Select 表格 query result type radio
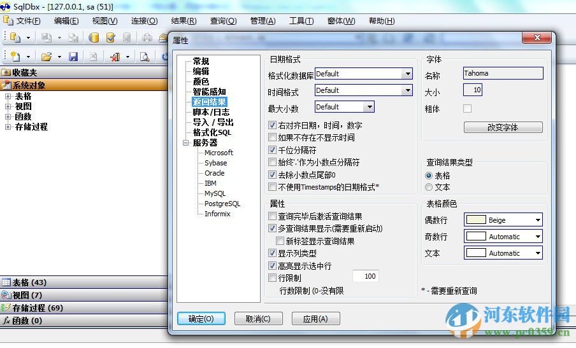Screen dimensions: 576x348 coord(429,176)
